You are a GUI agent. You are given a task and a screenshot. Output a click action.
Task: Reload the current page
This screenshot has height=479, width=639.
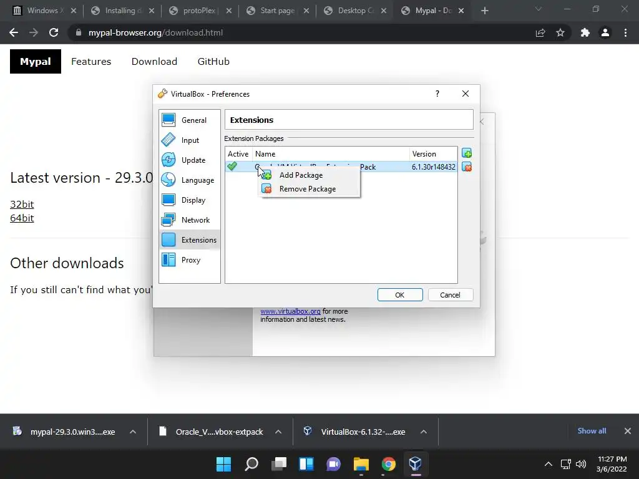54,32
